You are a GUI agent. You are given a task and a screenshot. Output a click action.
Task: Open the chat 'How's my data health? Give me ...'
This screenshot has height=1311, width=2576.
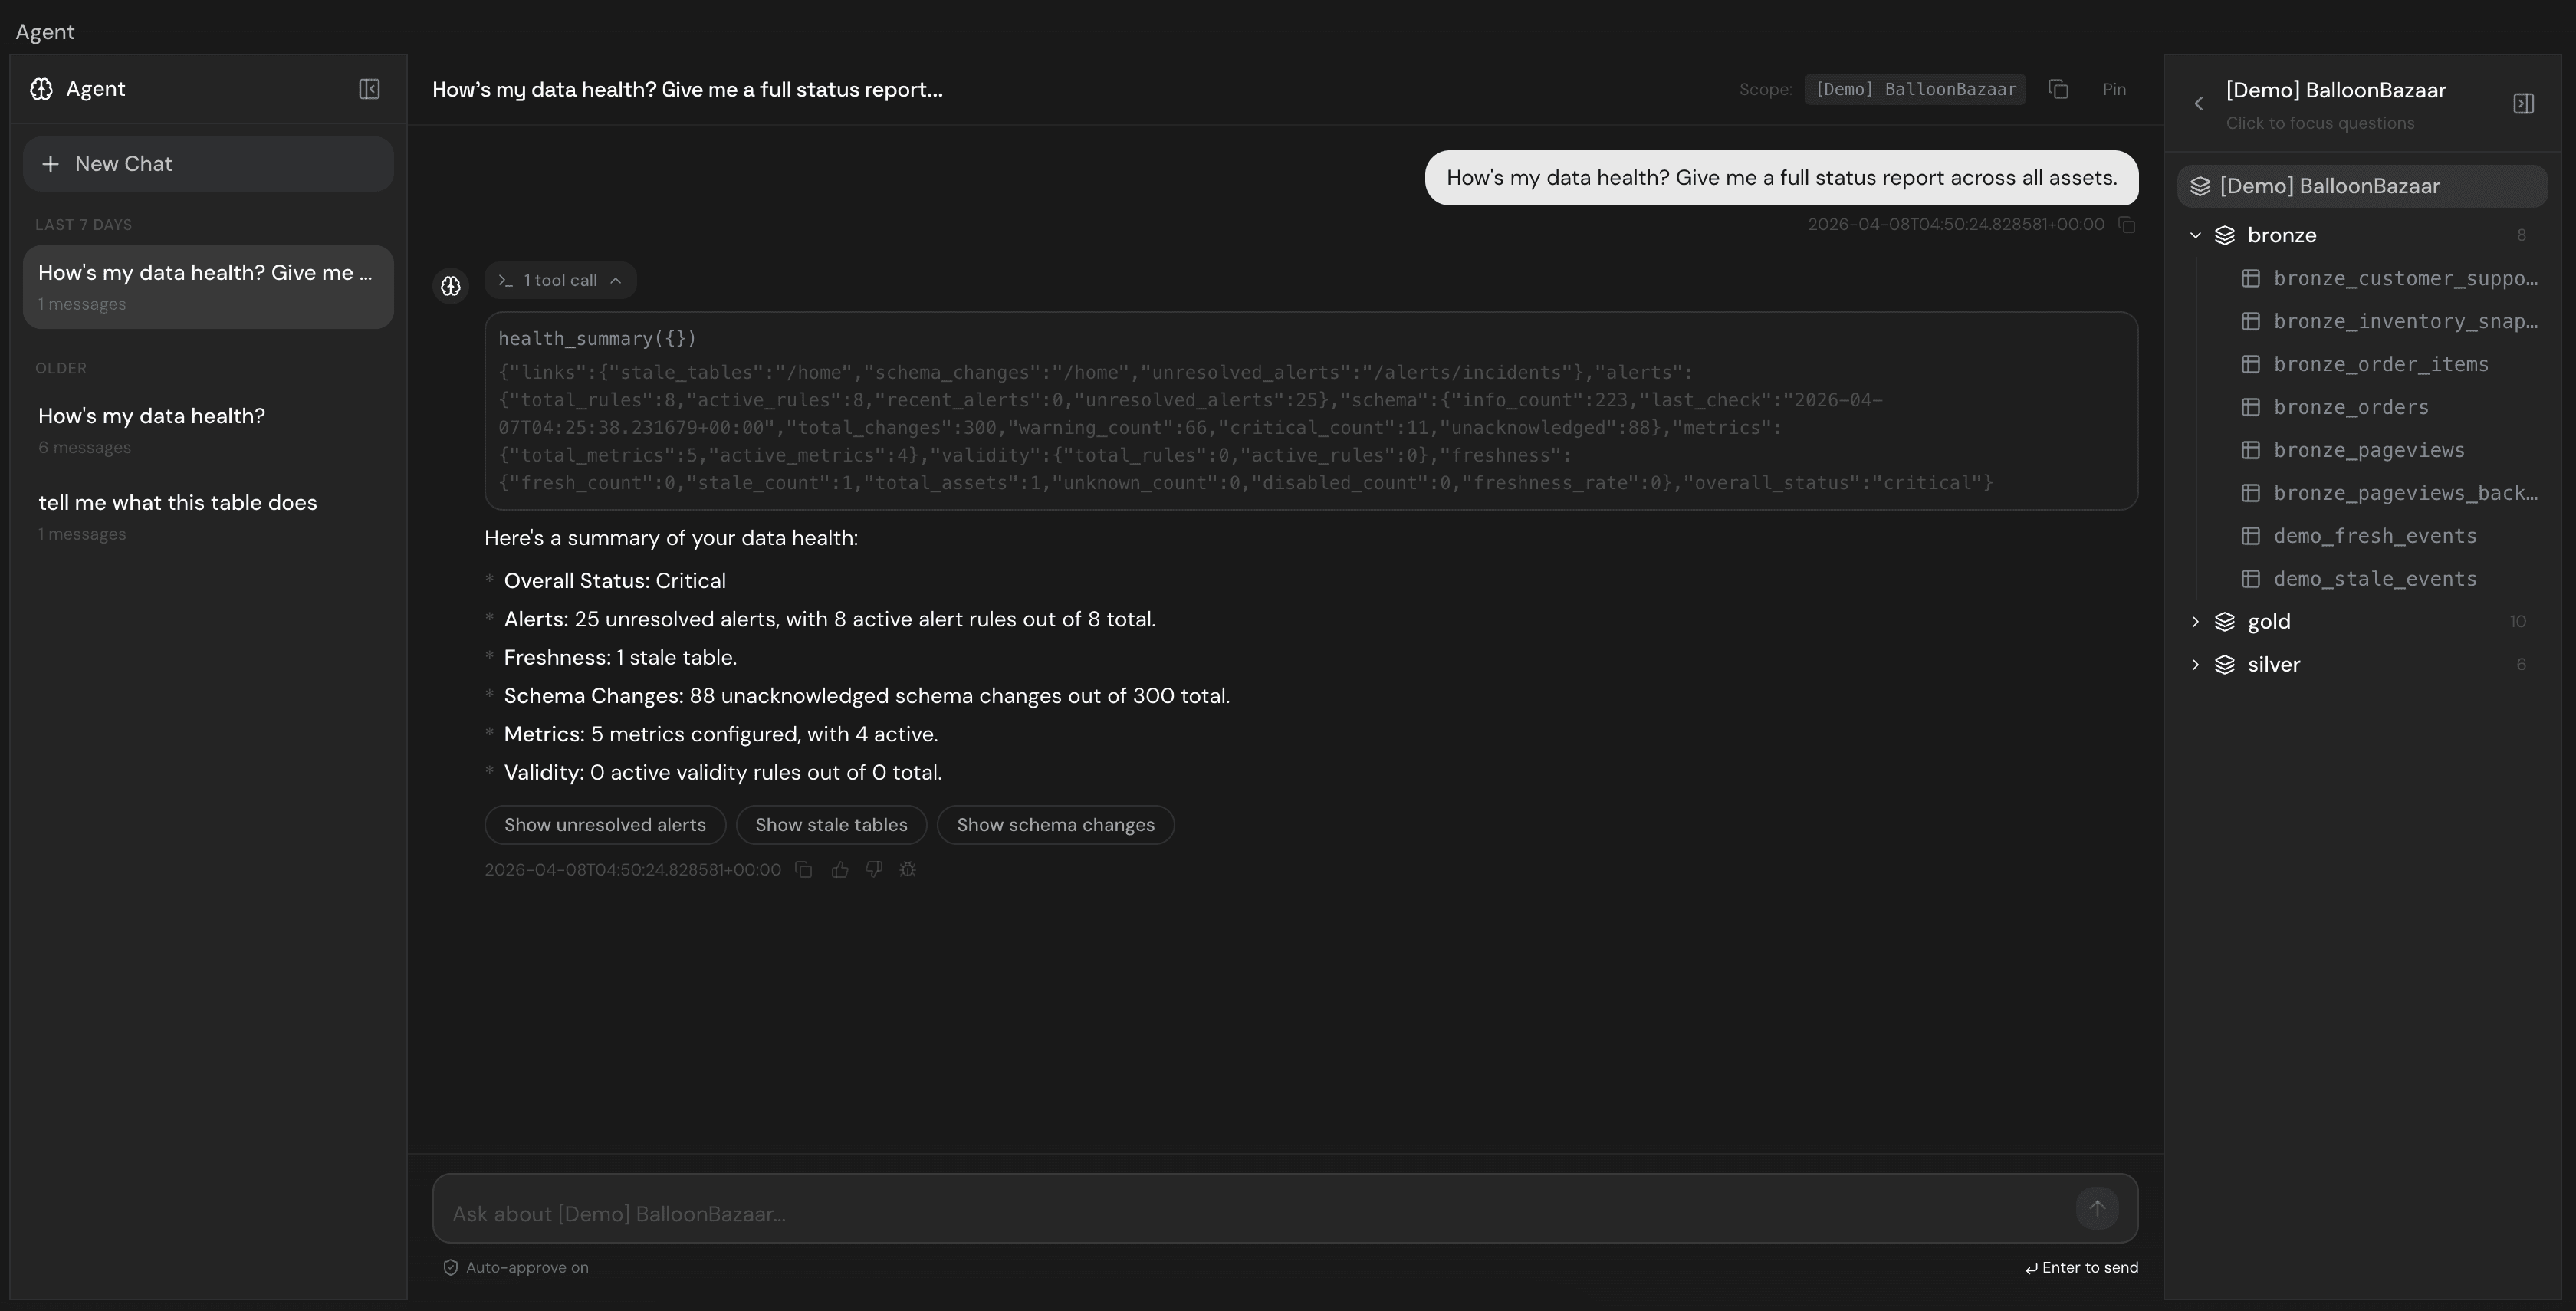(x=208, y=287)
